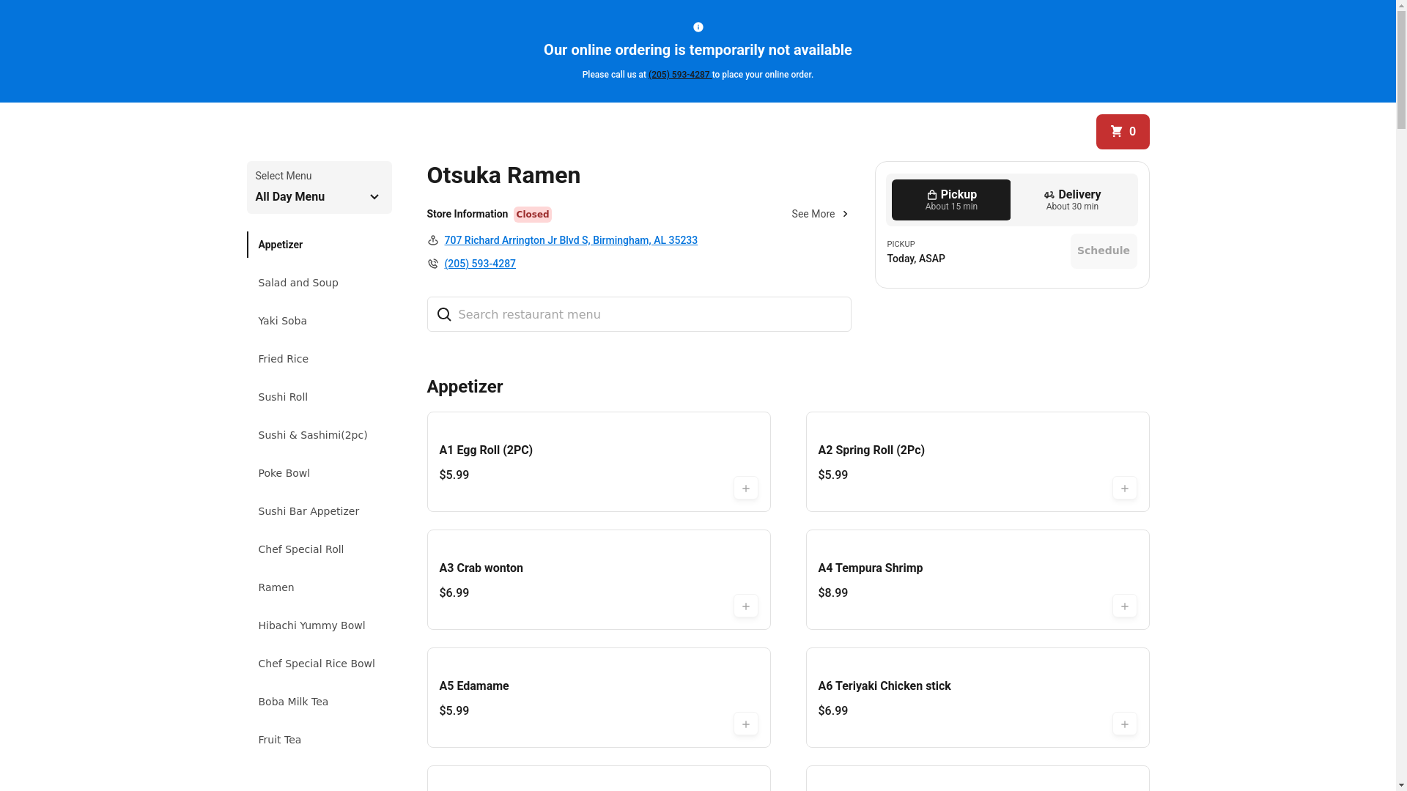The height and width of the screenshot is (791, 1407).
Task: Add A4 Tempura Shrimp with plus icon
Action: (1125, 606)
